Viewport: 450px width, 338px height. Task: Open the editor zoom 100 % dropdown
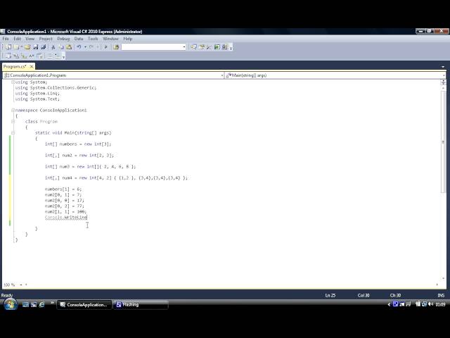click(x=20, y=284)
